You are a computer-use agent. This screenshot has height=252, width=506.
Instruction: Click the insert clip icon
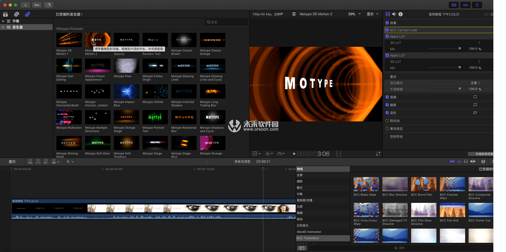tap(38, 161)
